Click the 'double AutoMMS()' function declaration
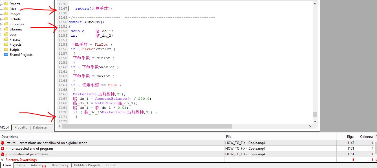 tap(86, 22)
